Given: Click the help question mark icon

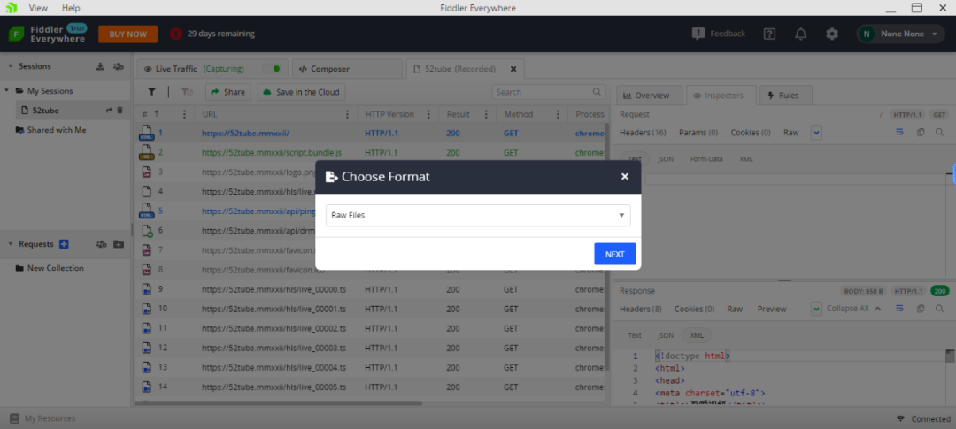Looking at the screenshot, I should coord(769,34).
